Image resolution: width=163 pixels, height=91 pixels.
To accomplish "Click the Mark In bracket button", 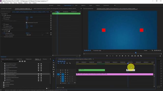I will (110, 56).
